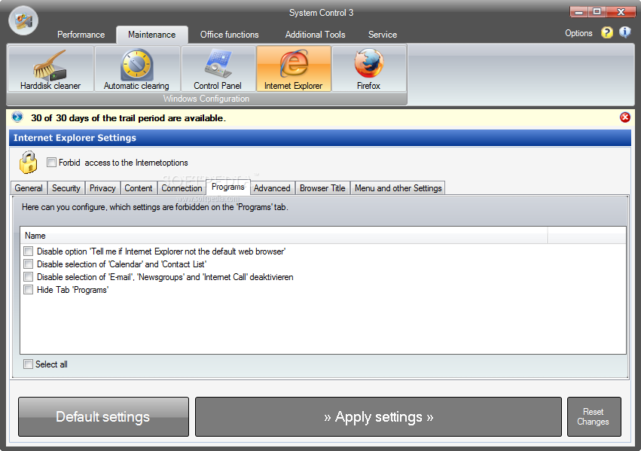Switch to the Browser Title tab

point(322,188)
